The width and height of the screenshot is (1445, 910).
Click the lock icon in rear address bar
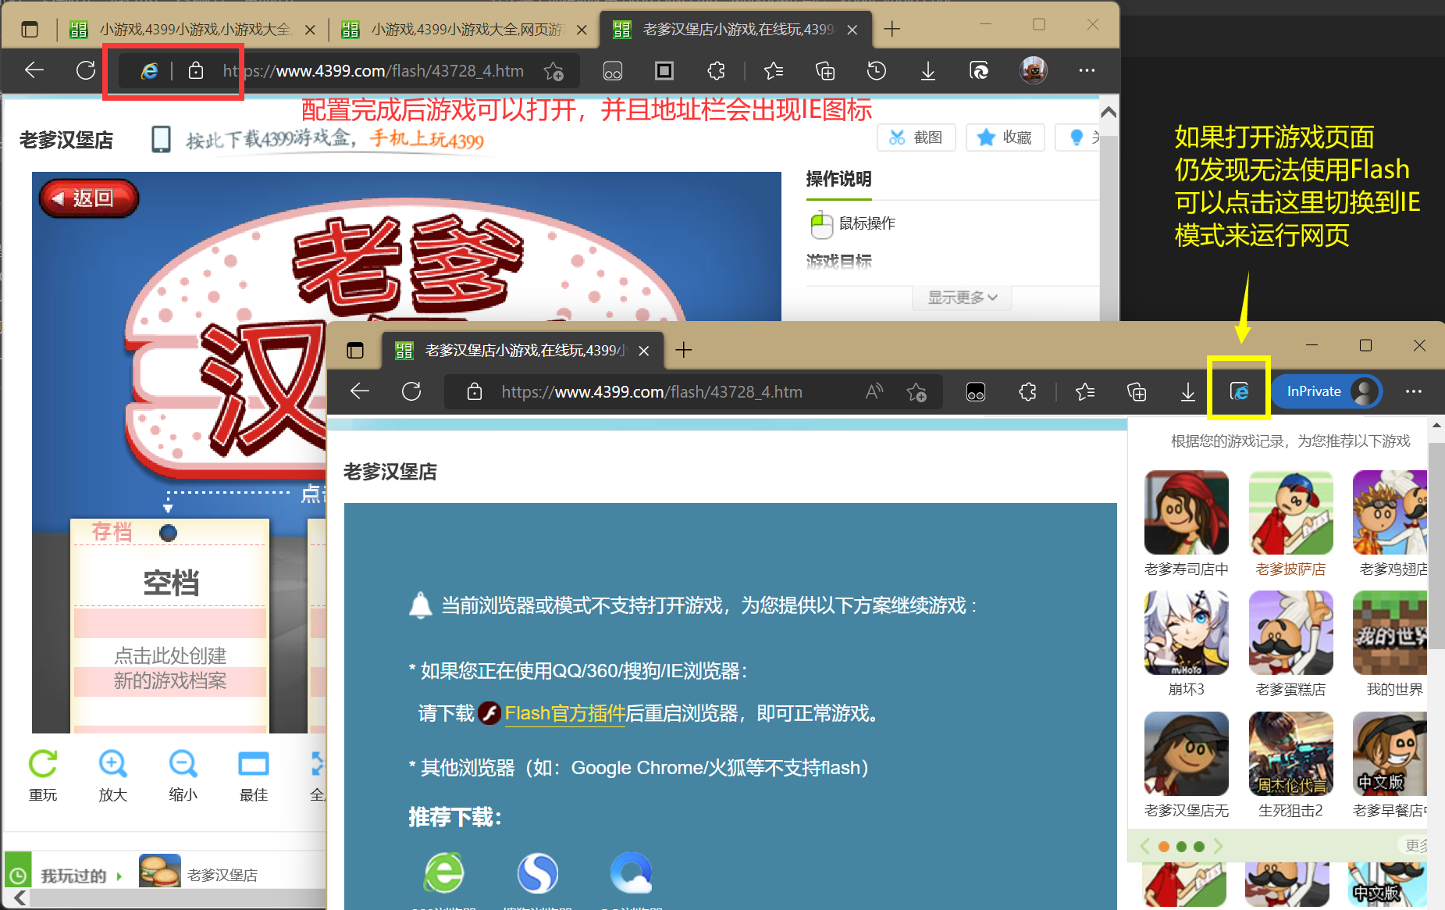[196, 71]
